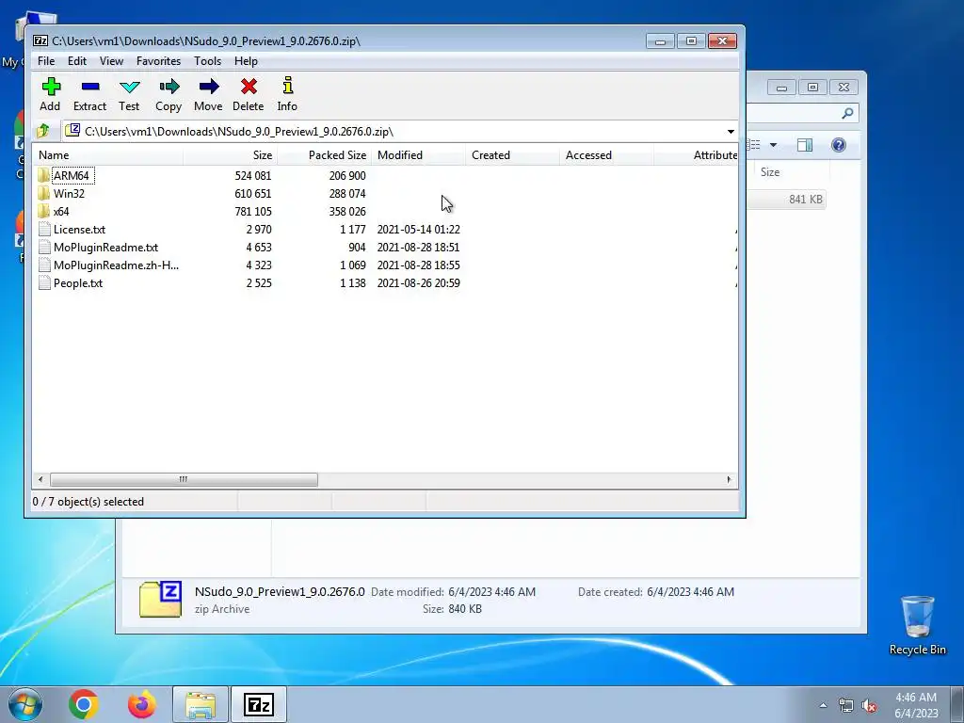964x723 pixels.
Task: Open the Favorites menu
Action: pos(158,61)
